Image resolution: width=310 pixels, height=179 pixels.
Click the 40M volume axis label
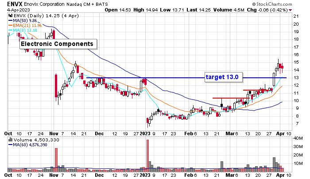pyautogui.click(x=298, y=138)
